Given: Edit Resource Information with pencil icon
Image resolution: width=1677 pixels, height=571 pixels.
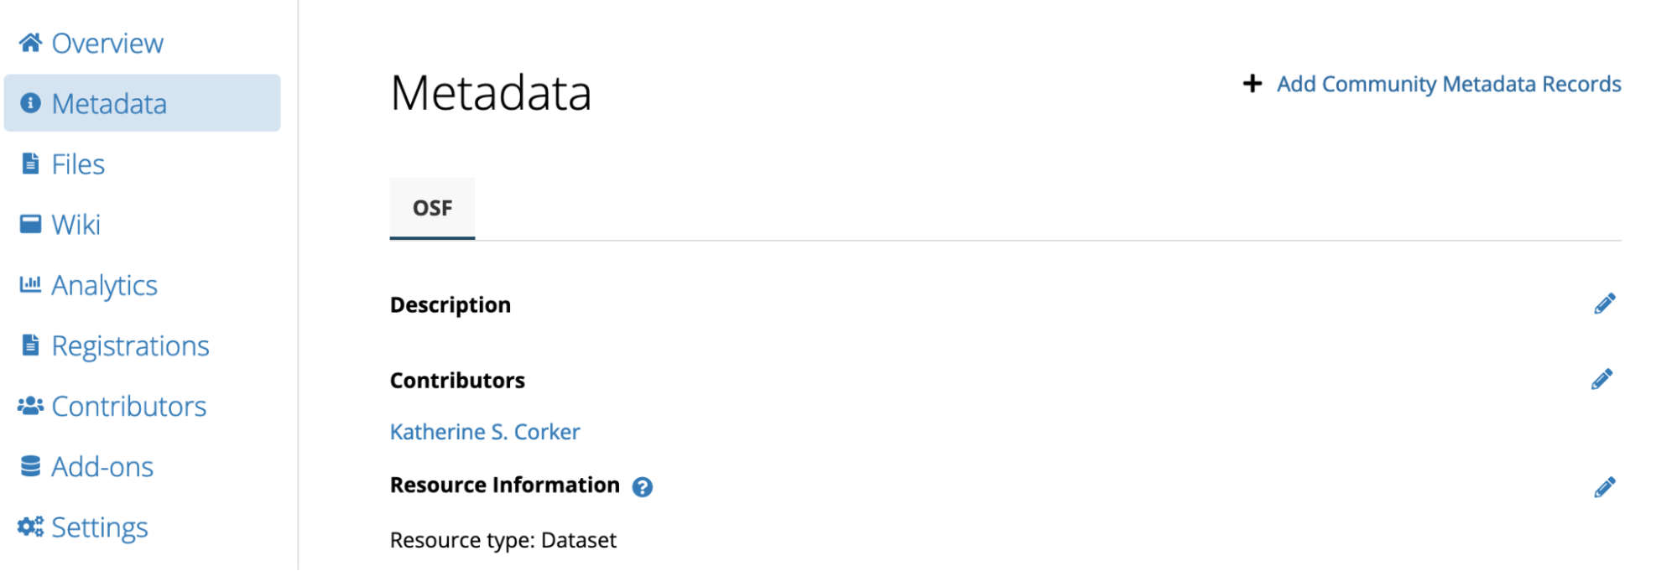Looking at the screenshot, I should click(1604, 487).
